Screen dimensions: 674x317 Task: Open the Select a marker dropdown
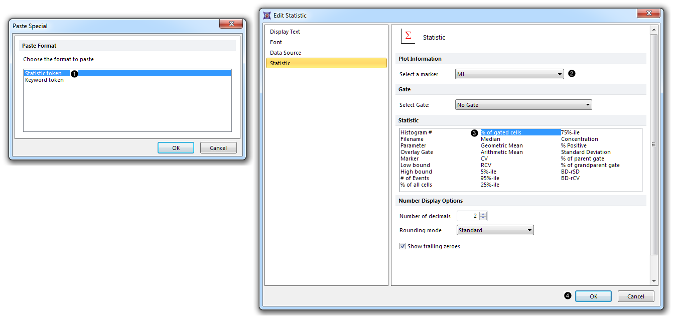click(509, 74)
